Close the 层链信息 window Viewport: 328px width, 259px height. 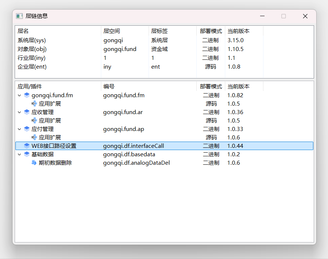305,16
